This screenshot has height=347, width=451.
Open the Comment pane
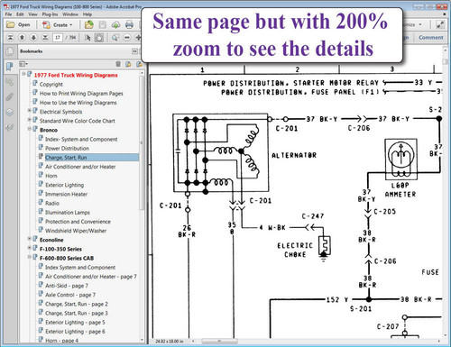[x=431, y=38]
